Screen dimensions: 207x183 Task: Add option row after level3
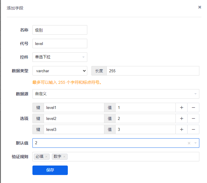pos(182,129)
